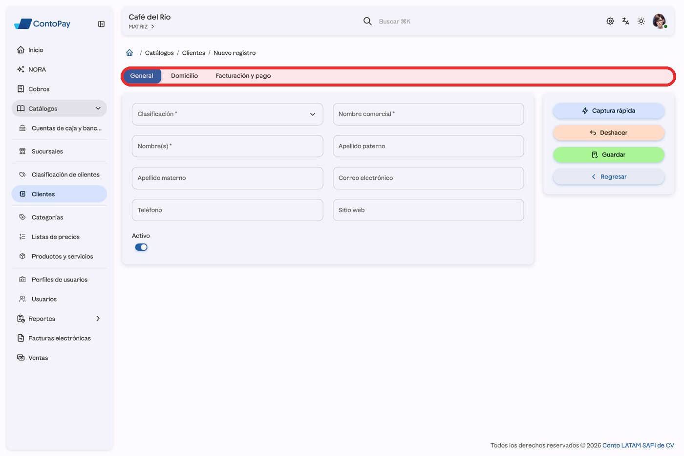Open settings gear icon

pos(610,21)
